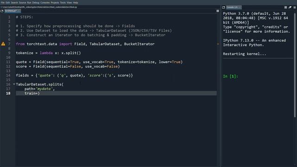Click the warning triangle on line 7
The height and width of the screenshot is (167, 297).
[3, 44]
